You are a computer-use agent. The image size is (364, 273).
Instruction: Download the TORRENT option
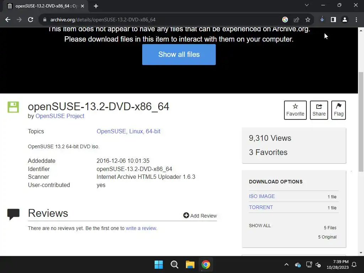(261, 207)
